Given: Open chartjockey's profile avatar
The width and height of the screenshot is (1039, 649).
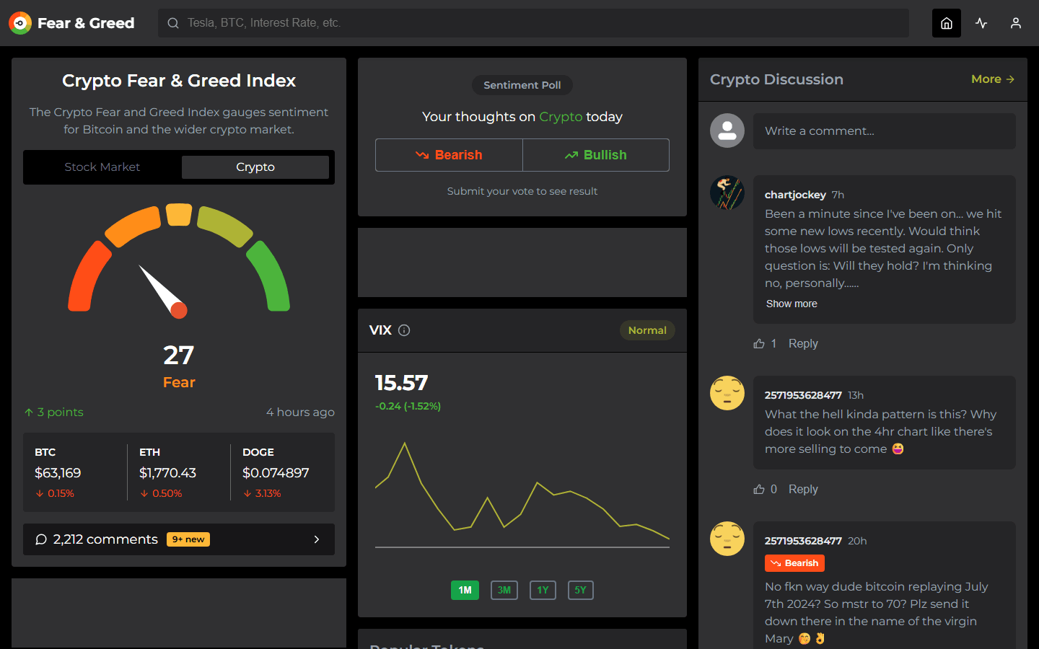Looking at the screenshot, I should click(x=727, y=193).
